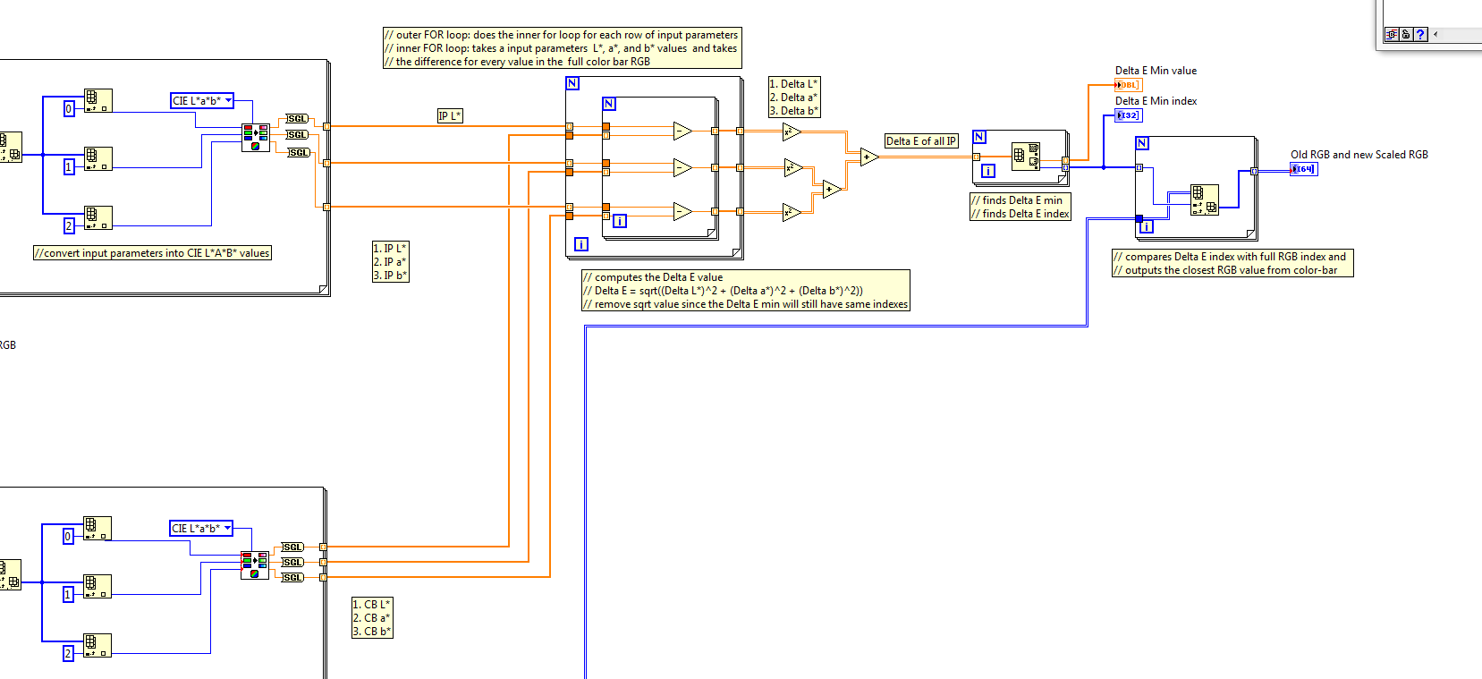The image size is (1482, 679).
Task: Click the IP L* wire label
Action: (450, 115)
